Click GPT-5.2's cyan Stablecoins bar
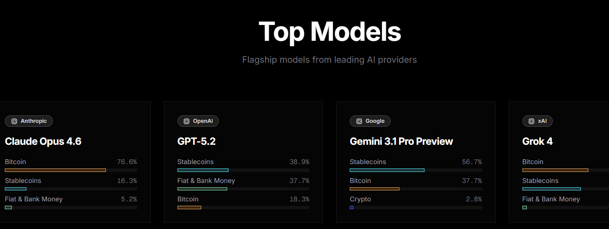Viewport: 609px width, 229px height. pyautogui.click(x=203, y=170)
